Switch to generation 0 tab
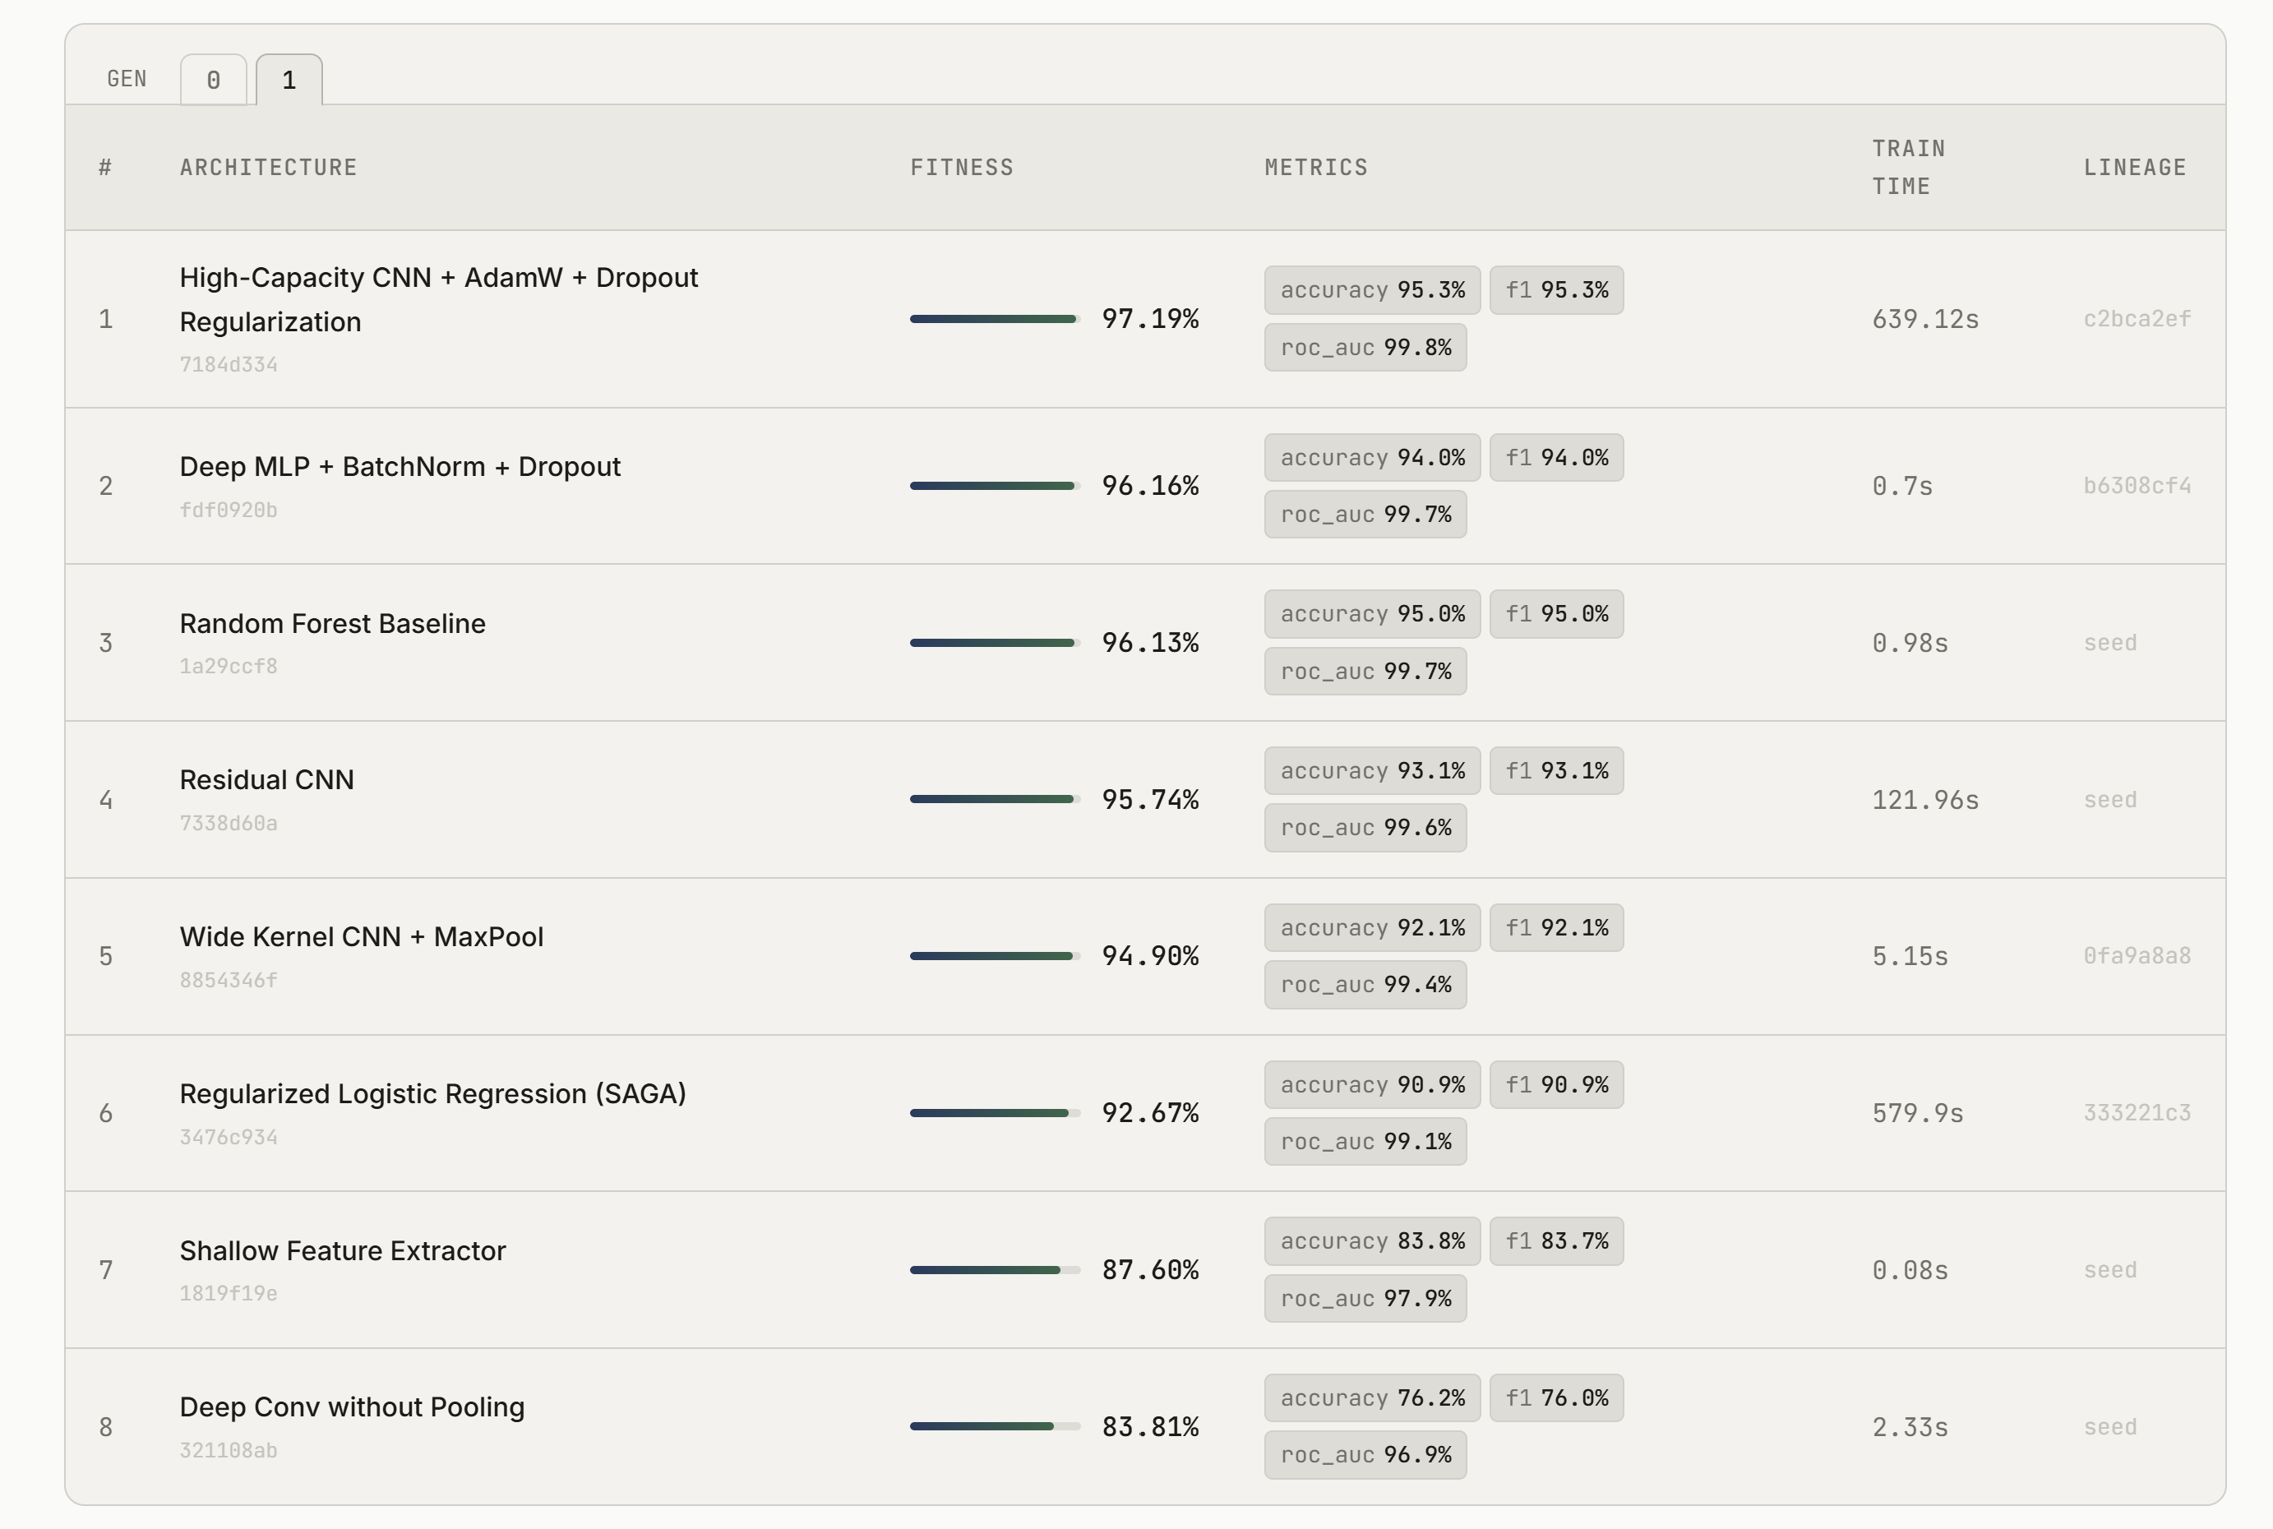Screen dimensions: 2273x1529 (213, 80)
